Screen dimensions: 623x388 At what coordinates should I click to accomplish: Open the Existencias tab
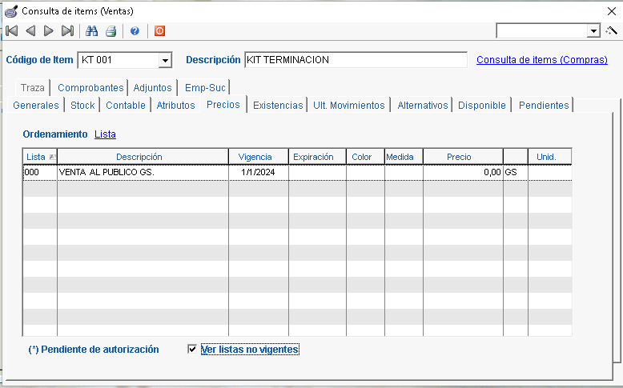pyautogui.click(x=278, y=105)
